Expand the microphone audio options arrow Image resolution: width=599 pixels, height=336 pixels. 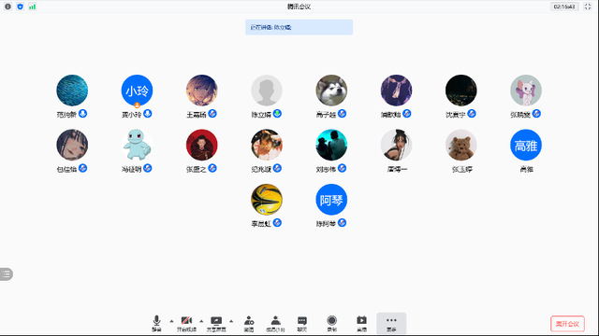[171, 321]
